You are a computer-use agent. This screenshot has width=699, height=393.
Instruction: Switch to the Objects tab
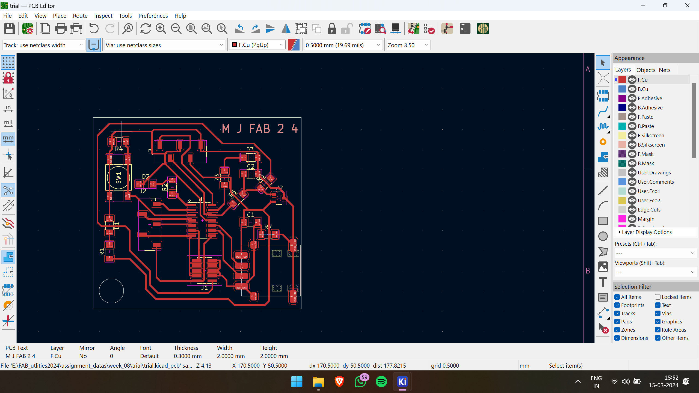pos(646,70)
